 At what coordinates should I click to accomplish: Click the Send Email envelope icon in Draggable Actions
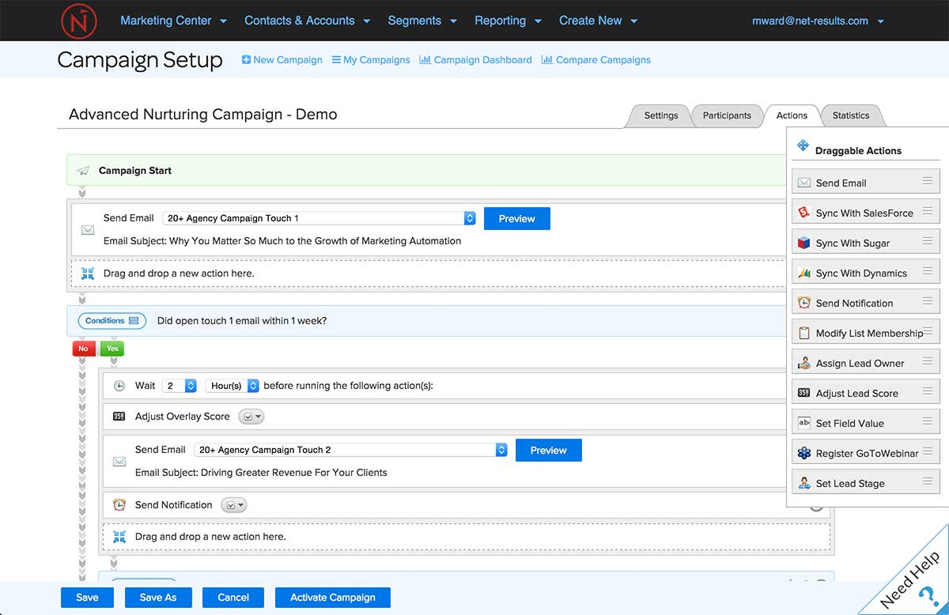(x=804, y=183)
